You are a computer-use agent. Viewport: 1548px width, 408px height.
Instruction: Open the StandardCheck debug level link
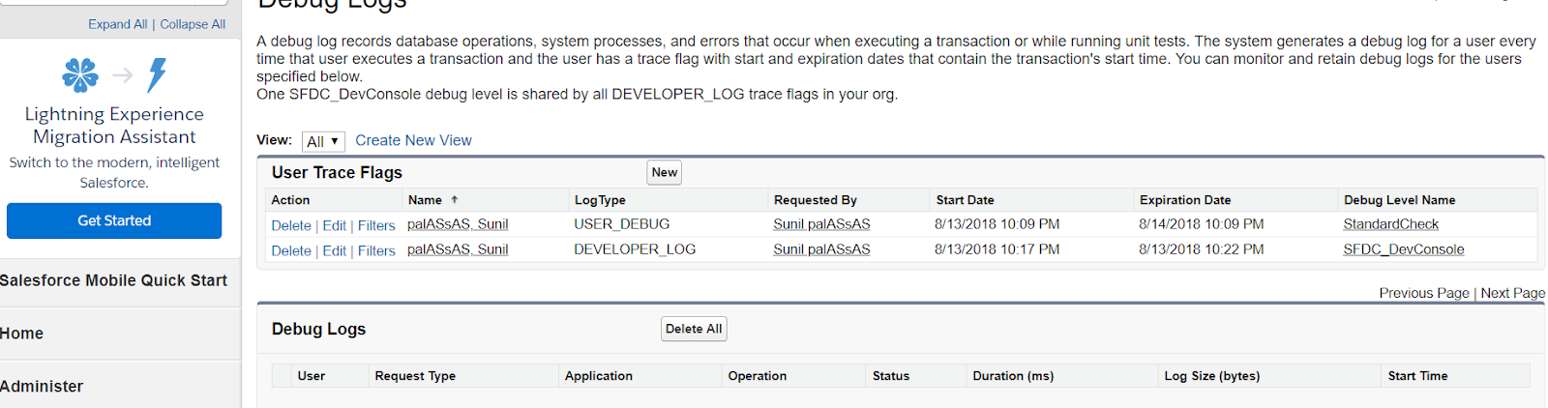tap(1390, 224)
